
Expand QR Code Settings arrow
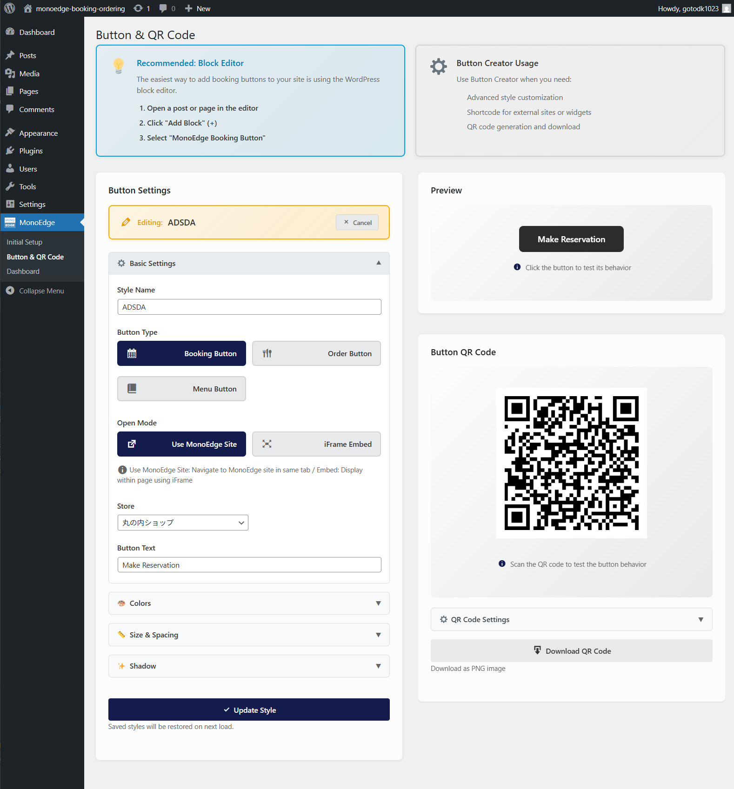click(x=701, y=619)
